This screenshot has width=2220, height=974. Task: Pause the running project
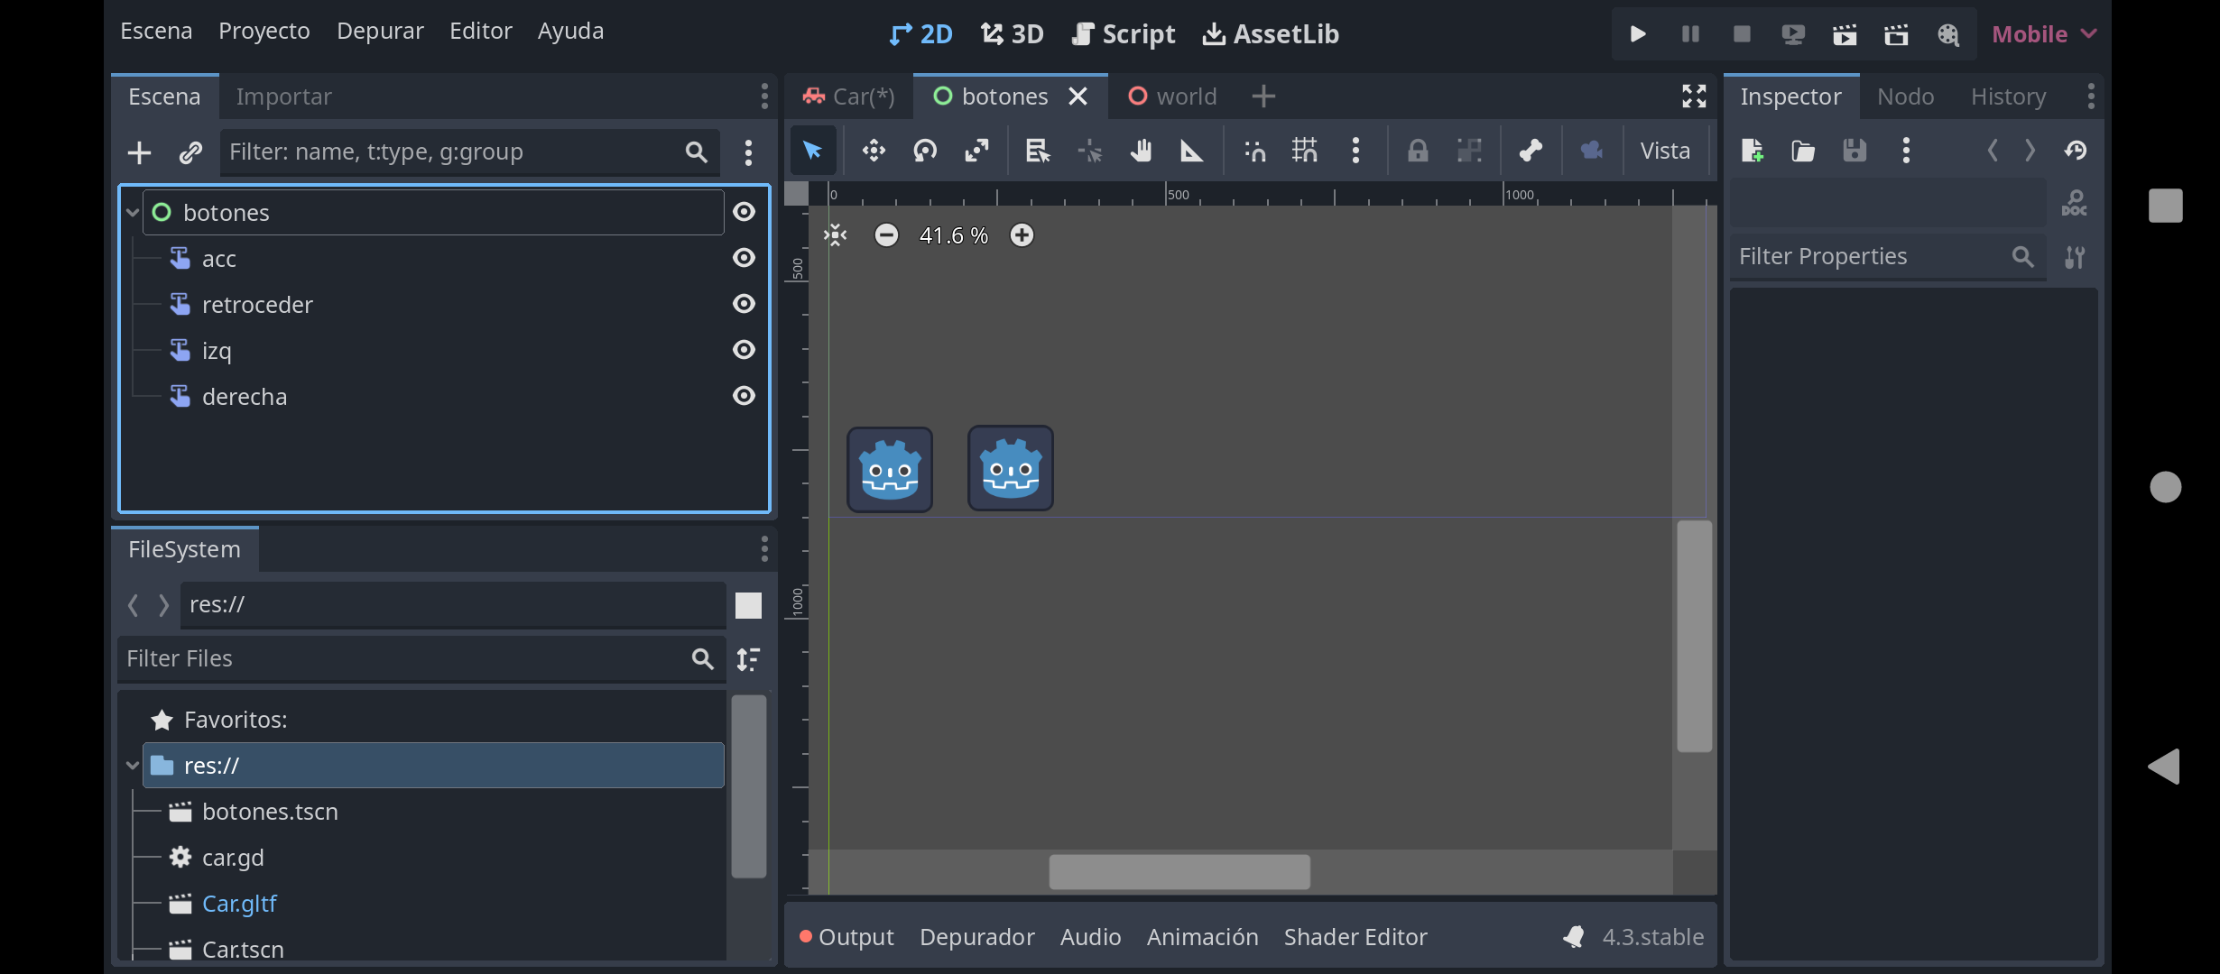pyautogui.click(x=1690, y=34)
